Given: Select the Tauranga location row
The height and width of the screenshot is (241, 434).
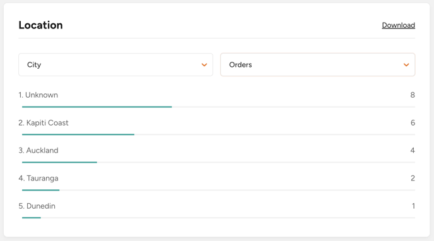Looking at the screenshot, I should point(217,182).
